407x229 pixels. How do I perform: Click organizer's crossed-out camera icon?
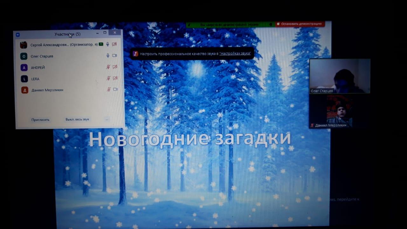[114, 44]
